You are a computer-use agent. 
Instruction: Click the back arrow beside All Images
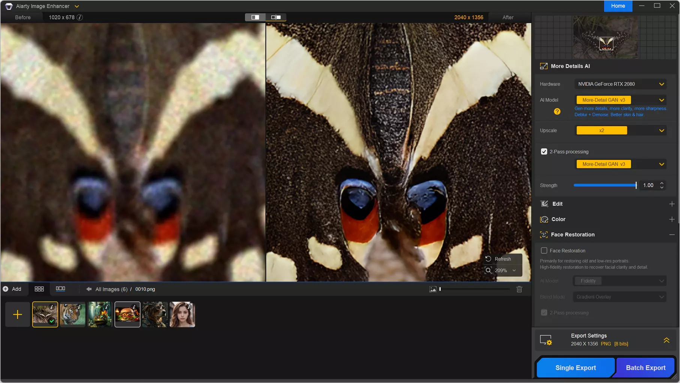89,289
